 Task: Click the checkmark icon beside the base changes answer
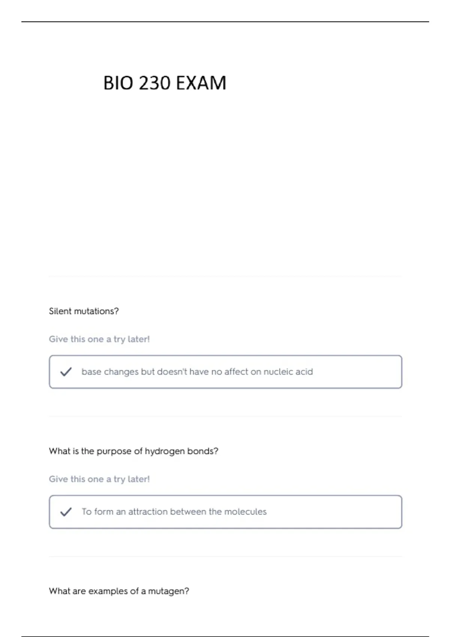click(x=66, y=372)
